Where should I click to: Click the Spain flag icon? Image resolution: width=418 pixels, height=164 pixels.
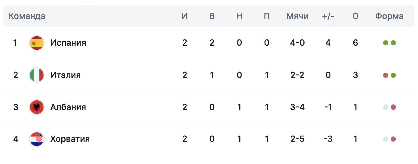pos(37,43)
